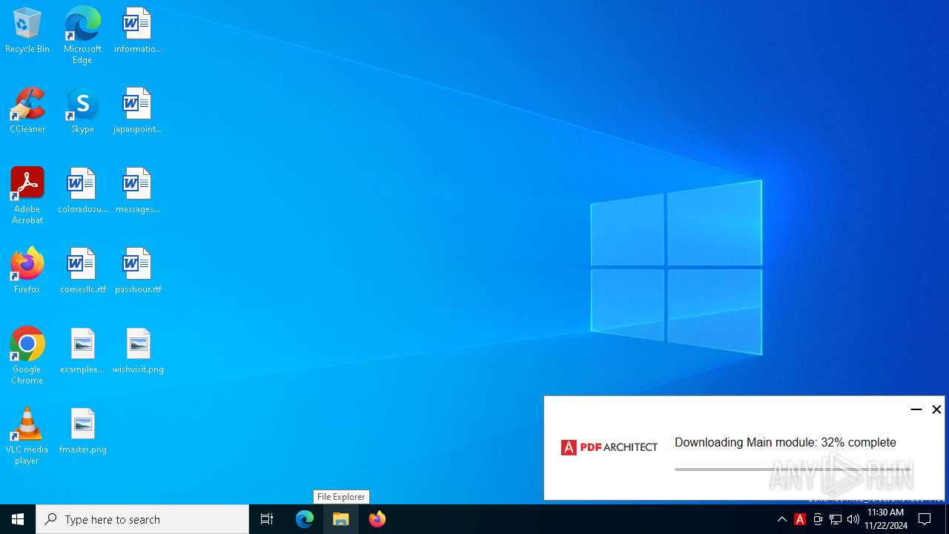Select VLC media player desktop shortcut
This screenshot has width=949, height=534.
click(x=27, y=437)
